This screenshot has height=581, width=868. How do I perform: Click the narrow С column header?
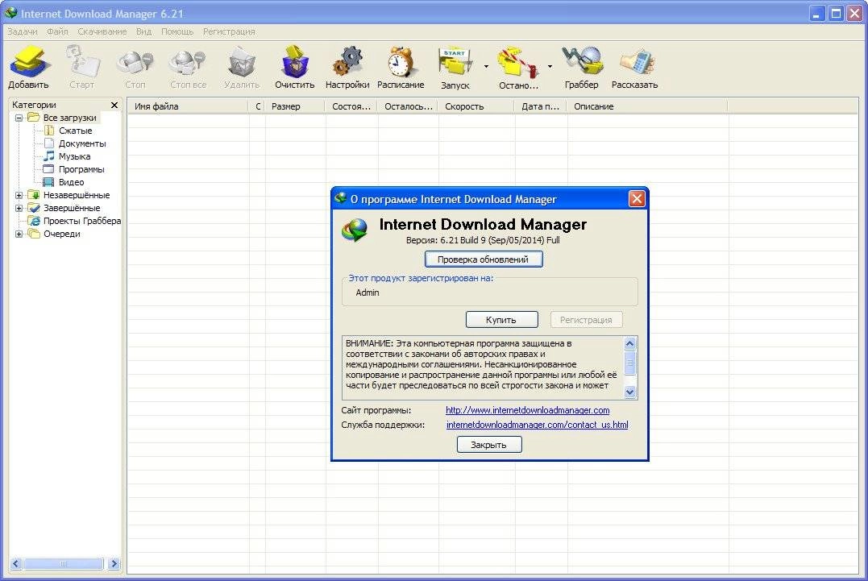257,106
